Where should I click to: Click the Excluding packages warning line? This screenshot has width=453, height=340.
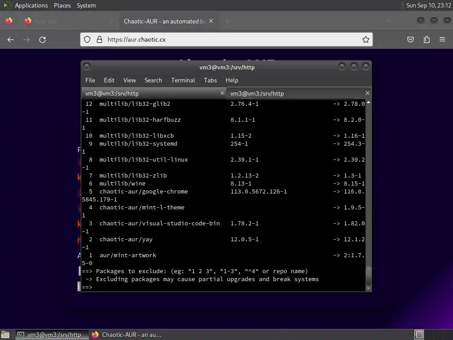click(x=202, y=279)
